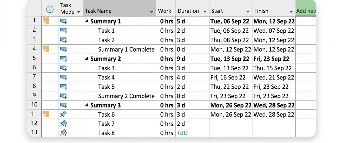Click the auto-scheduled mode icon for Task 1
The image size is (343, 143).
(64, 31)
